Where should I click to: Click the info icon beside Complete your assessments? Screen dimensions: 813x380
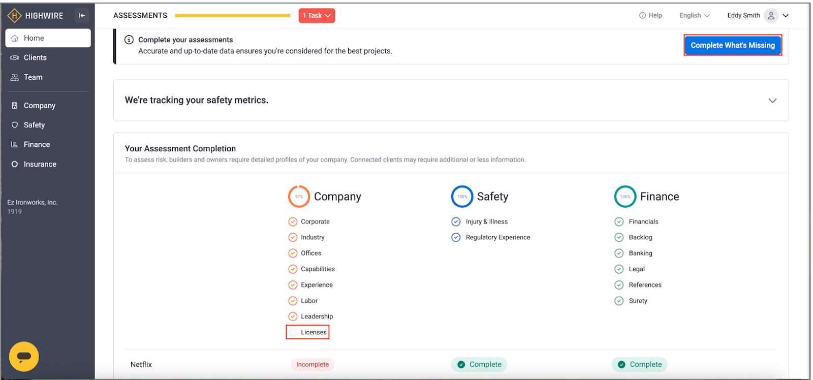129,40
